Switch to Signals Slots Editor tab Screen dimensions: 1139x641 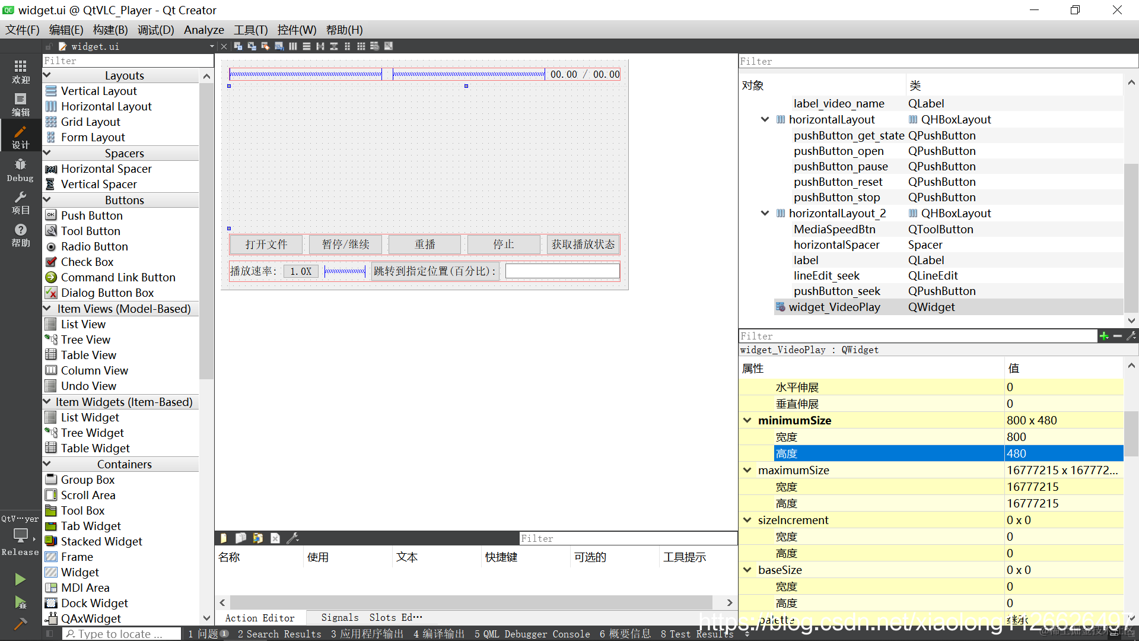[371, 618]
